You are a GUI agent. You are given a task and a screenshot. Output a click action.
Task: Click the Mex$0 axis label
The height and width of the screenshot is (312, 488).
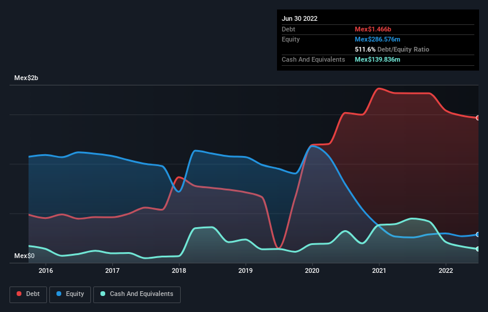pos(24,256)
